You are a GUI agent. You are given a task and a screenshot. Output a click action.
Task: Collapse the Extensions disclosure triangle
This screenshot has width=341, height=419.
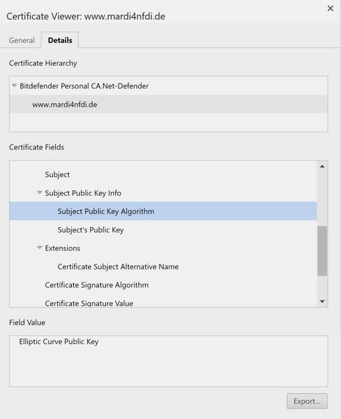(x=40, y=248)
